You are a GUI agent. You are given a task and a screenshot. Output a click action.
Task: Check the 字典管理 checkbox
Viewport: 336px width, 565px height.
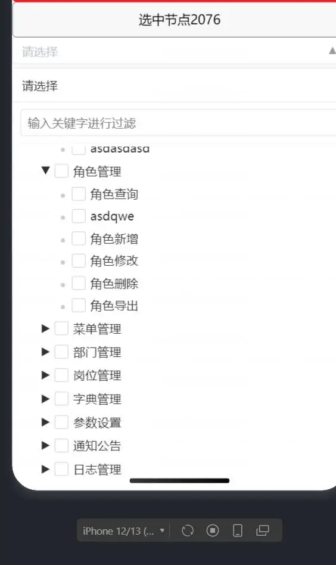[x=61, y=399]
